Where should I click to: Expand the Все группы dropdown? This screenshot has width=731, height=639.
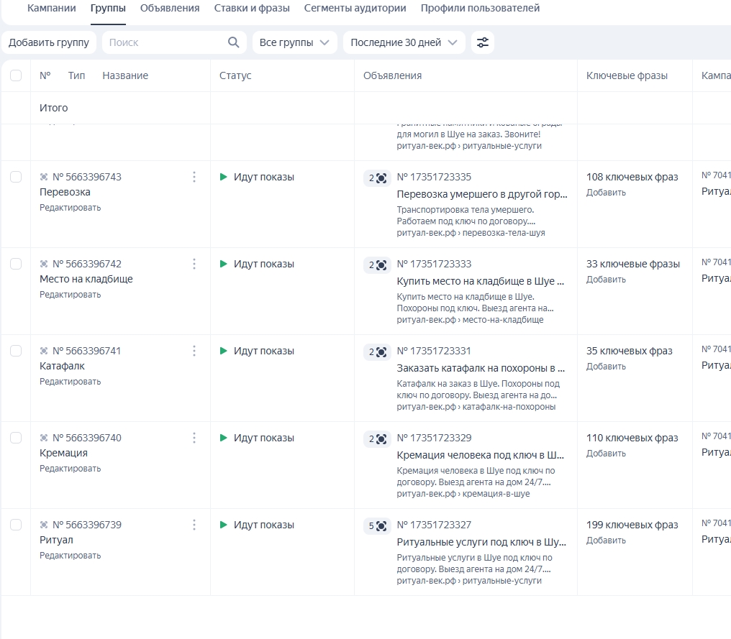[295, 42]
